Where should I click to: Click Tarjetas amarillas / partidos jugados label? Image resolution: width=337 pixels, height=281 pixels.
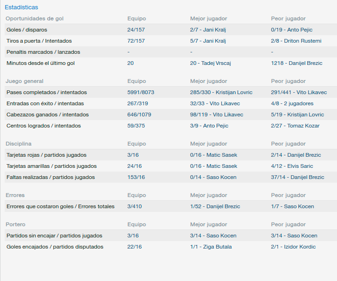[x=52, y=166]
